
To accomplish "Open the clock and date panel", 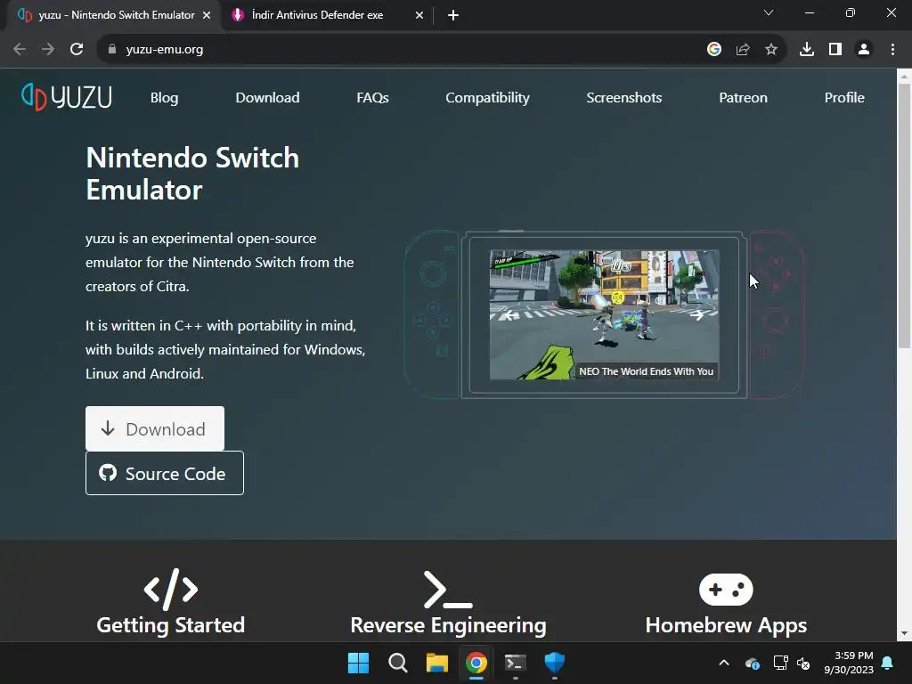I will pyautogui.click(x=849, y=663).
